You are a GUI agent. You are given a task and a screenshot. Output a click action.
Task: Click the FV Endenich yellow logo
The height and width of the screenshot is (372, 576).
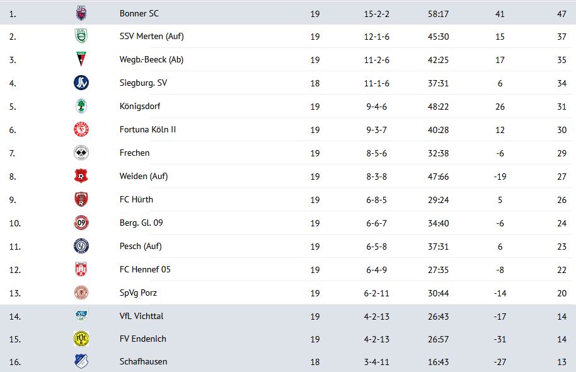[x=81, y=339]
